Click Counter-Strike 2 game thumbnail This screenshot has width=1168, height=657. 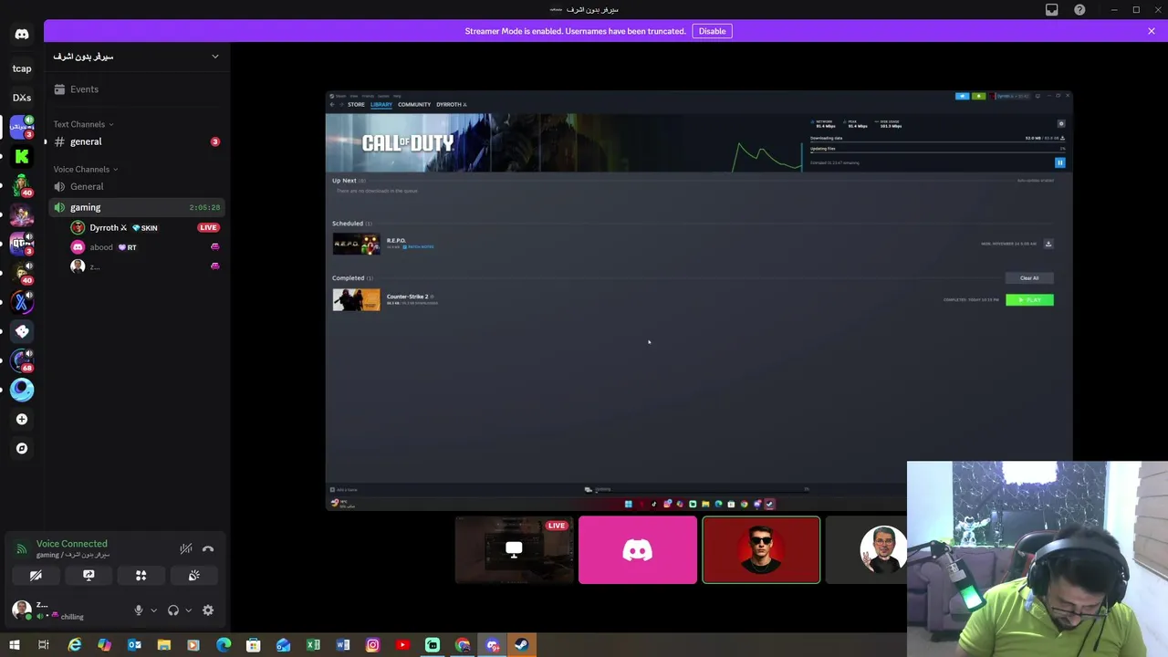pyautogui.click(x=356, y=299)
